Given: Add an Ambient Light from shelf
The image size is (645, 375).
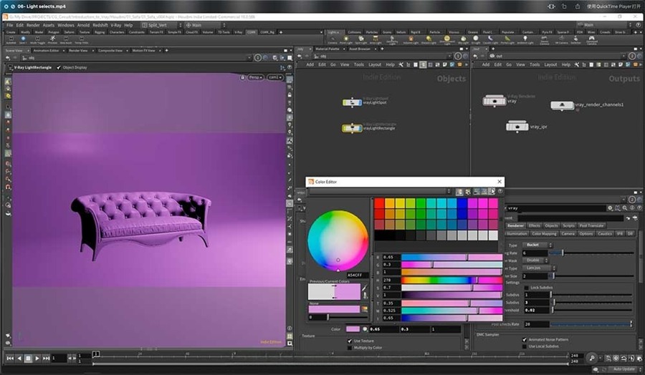Looking at the screenshot, I should pos(525,40).
